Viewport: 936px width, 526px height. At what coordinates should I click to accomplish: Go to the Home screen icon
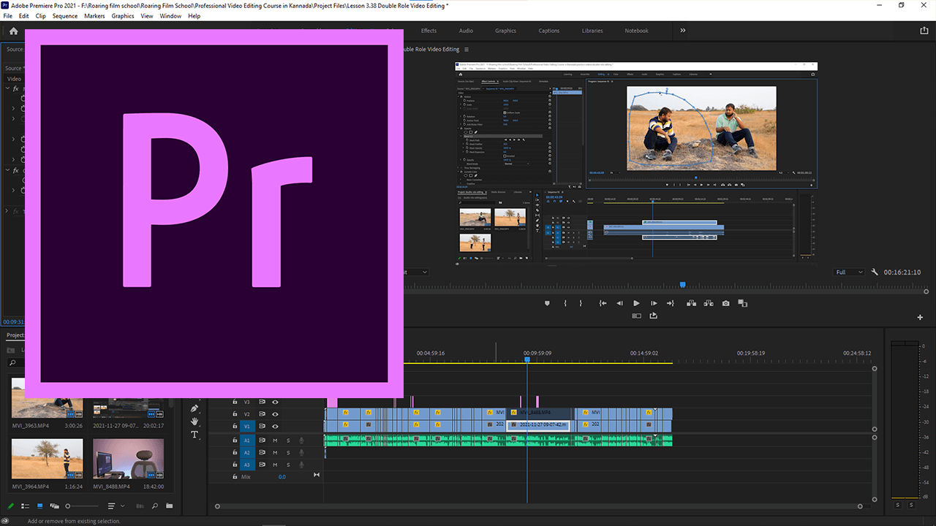click(x=13, y=31)
